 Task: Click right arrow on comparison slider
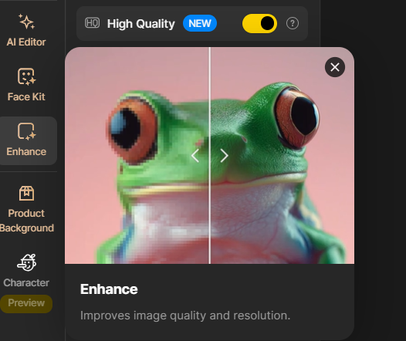(x=224, y=156)
